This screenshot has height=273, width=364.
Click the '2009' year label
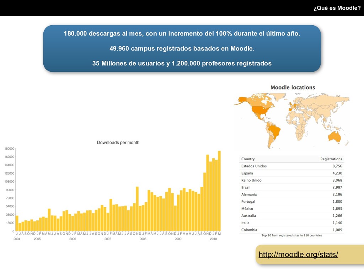pos(178,239)
